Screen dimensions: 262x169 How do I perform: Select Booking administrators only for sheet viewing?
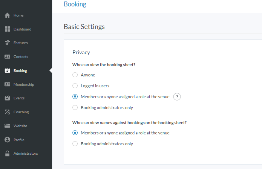click(x=75, y=108)
